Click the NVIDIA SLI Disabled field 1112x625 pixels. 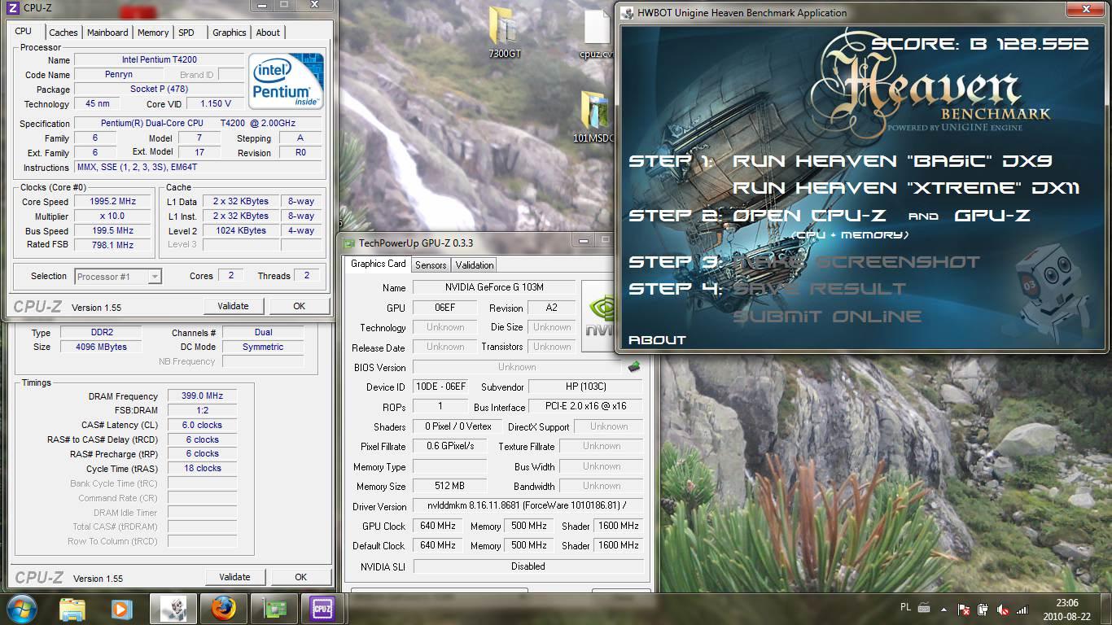pos(528,566)
